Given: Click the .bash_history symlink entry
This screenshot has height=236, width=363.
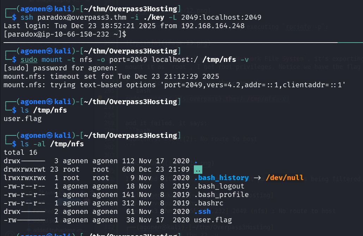Looking at the screenshot, I should (221, 178).
